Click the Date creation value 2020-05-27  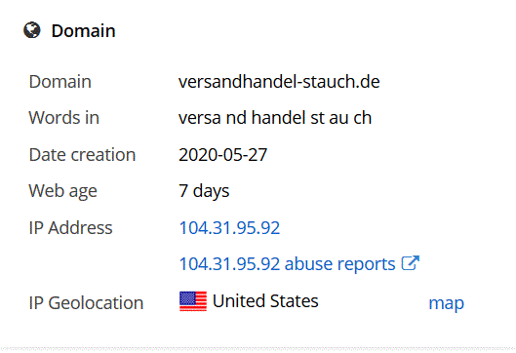[x=222, y=155]
